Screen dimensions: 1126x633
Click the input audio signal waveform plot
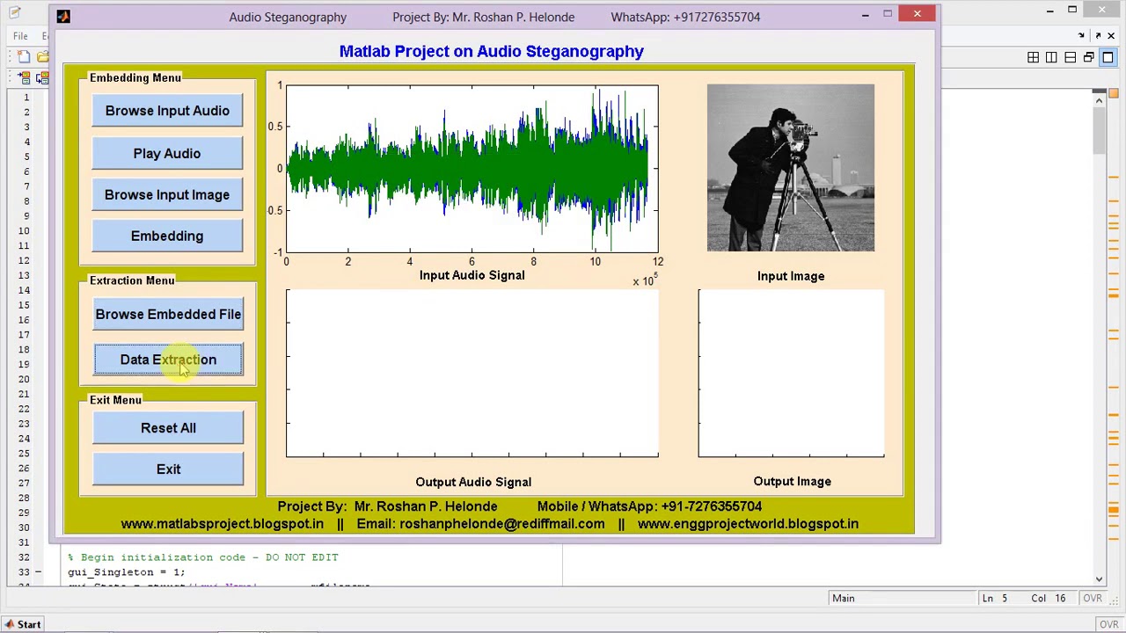(472, 169)
